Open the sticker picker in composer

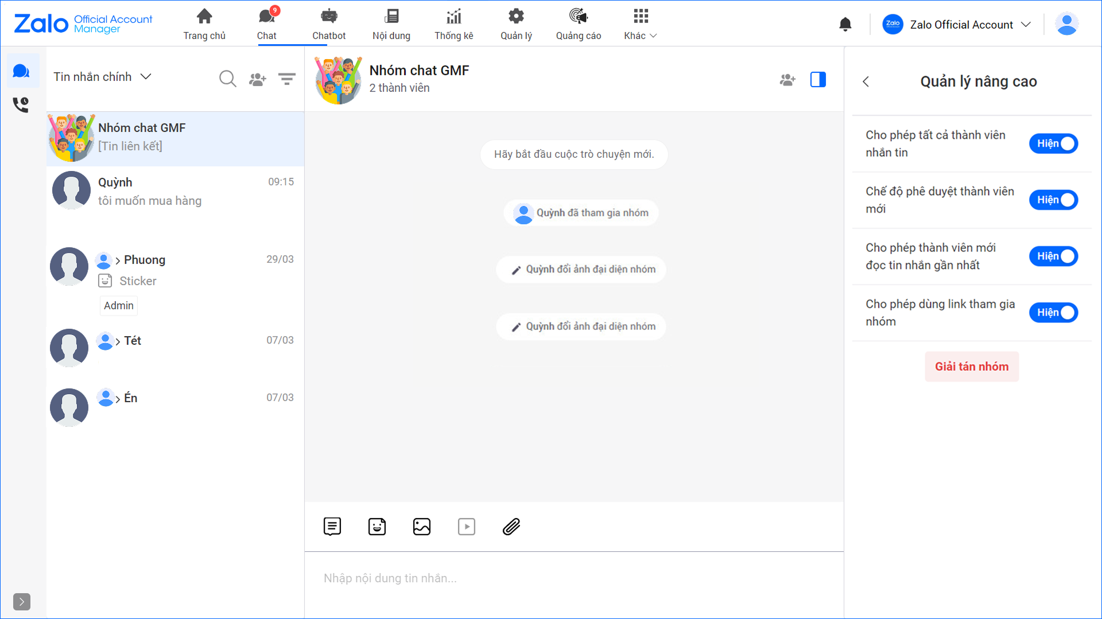[x=377, y=526]
